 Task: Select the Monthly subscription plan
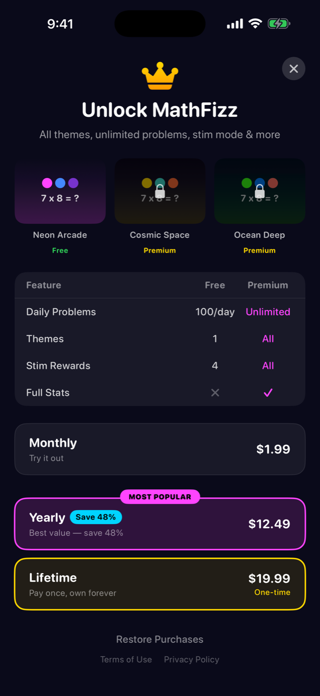click(160, 448)
